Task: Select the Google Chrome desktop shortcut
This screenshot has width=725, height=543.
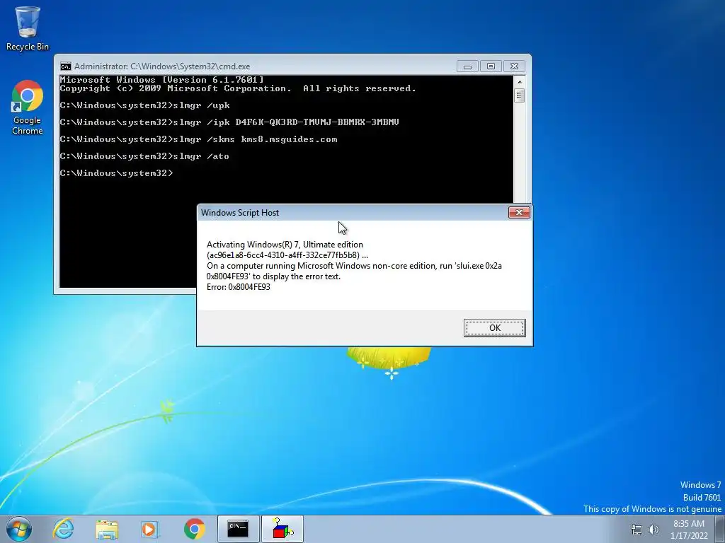Action: point(28,108)
